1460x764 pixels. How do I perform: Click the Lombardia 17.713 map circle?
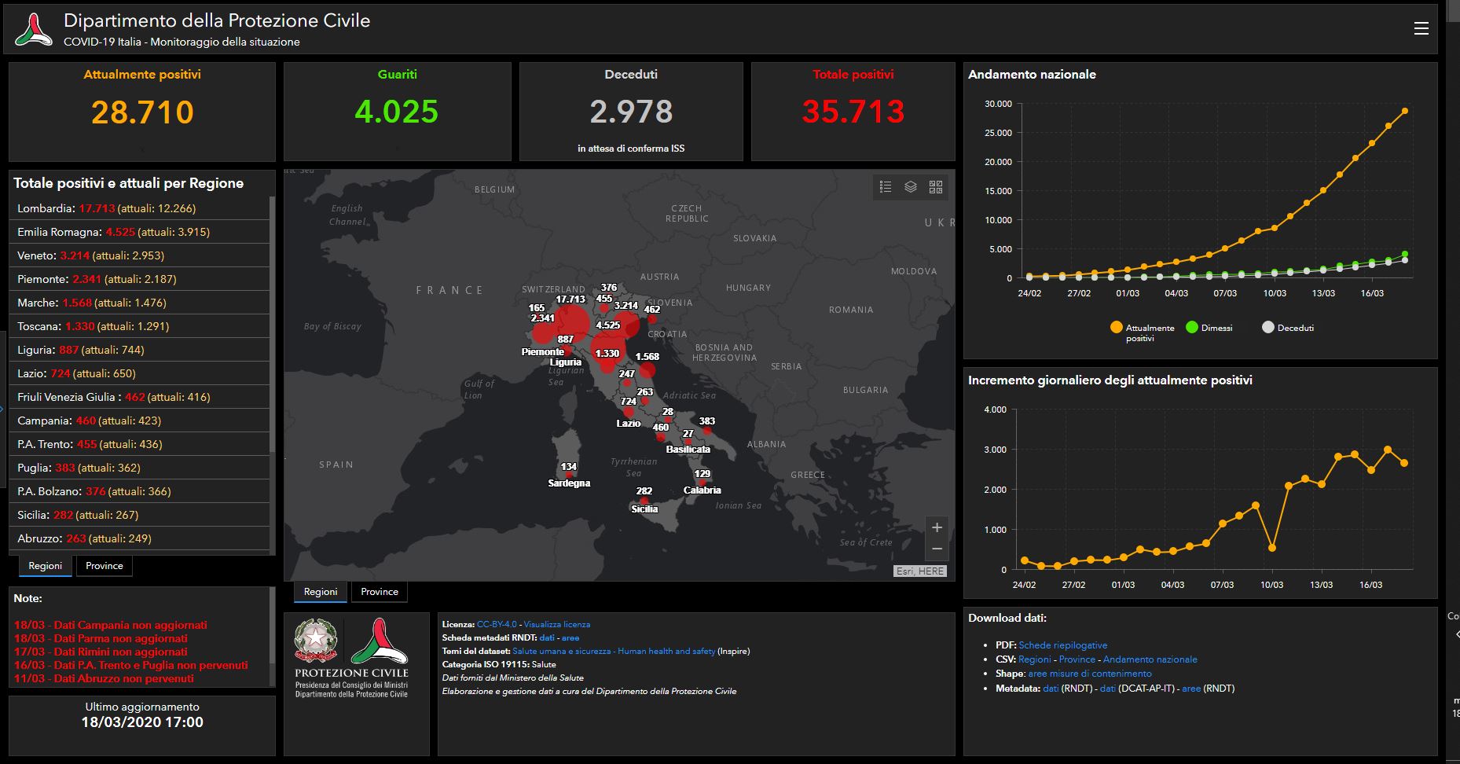573,322
